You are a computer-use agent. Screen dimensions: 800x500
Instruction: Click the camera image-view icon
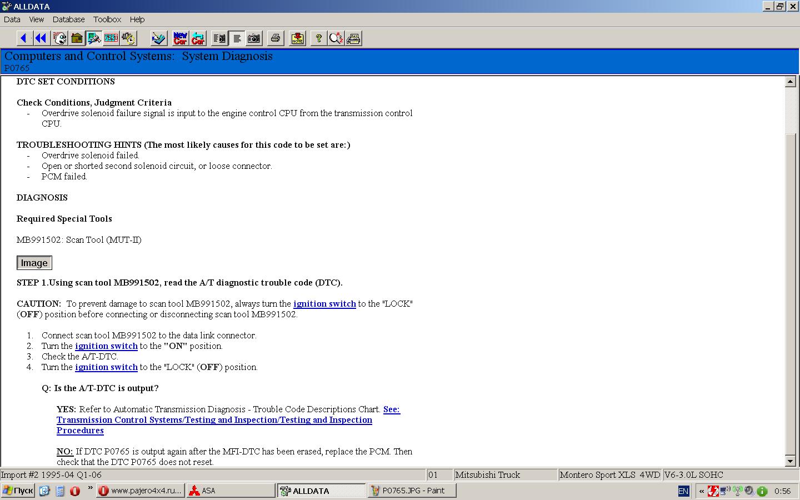(254, 38)
